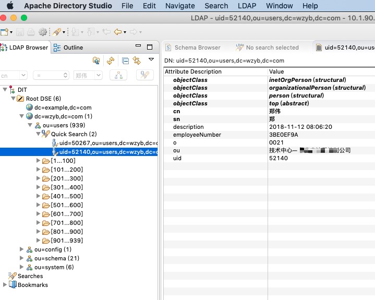Maximize the LDAP Browser panel
This screenshot has width=375, height=300.
click(150, 47)
